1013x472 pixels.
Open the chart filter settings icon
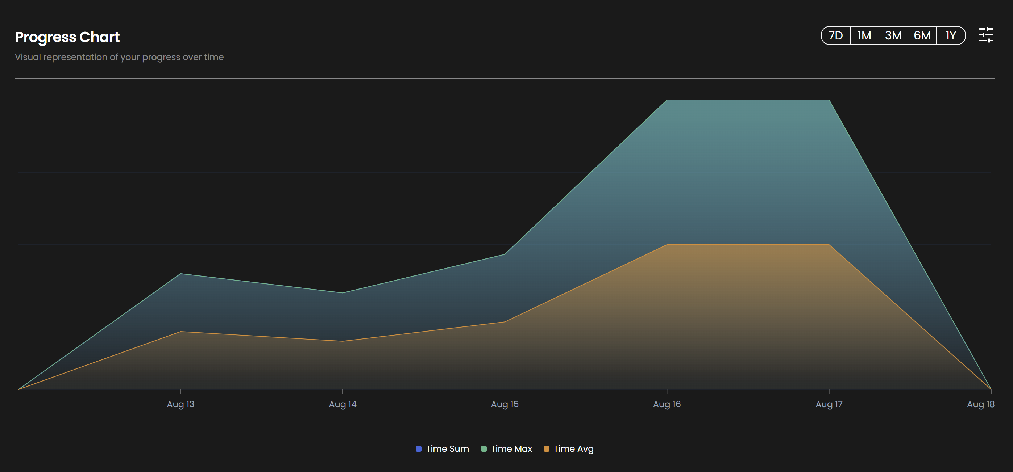985,35
